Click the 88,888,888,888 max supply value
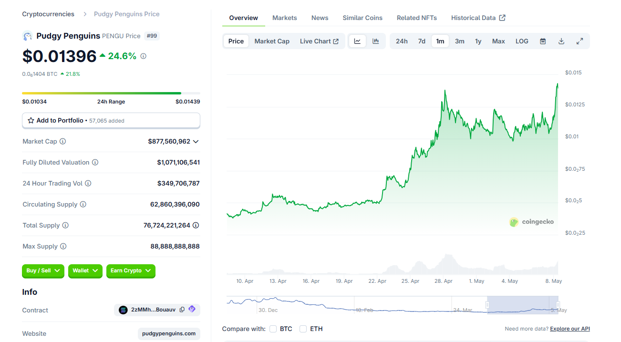Screen dimensions: 621x342 pos(175,246)
